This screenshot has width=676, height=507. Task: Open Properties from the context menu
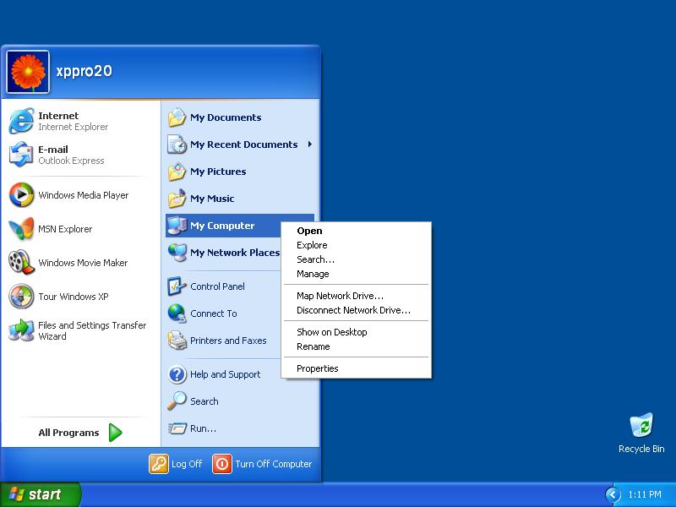pos(356,368)
